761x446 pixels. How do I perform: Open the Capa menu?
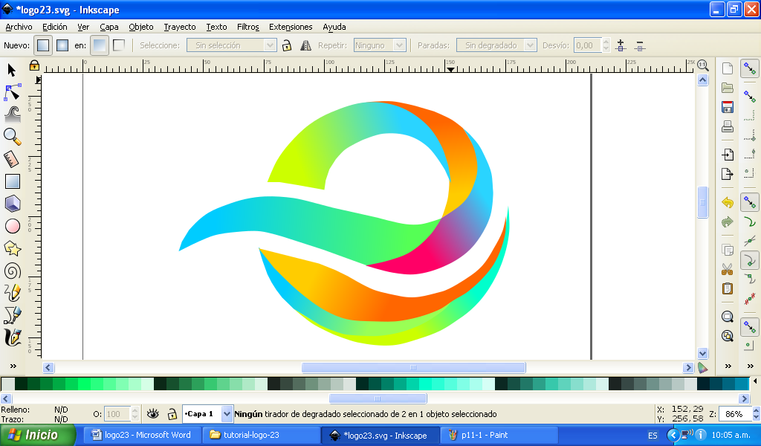coord(109,27)
